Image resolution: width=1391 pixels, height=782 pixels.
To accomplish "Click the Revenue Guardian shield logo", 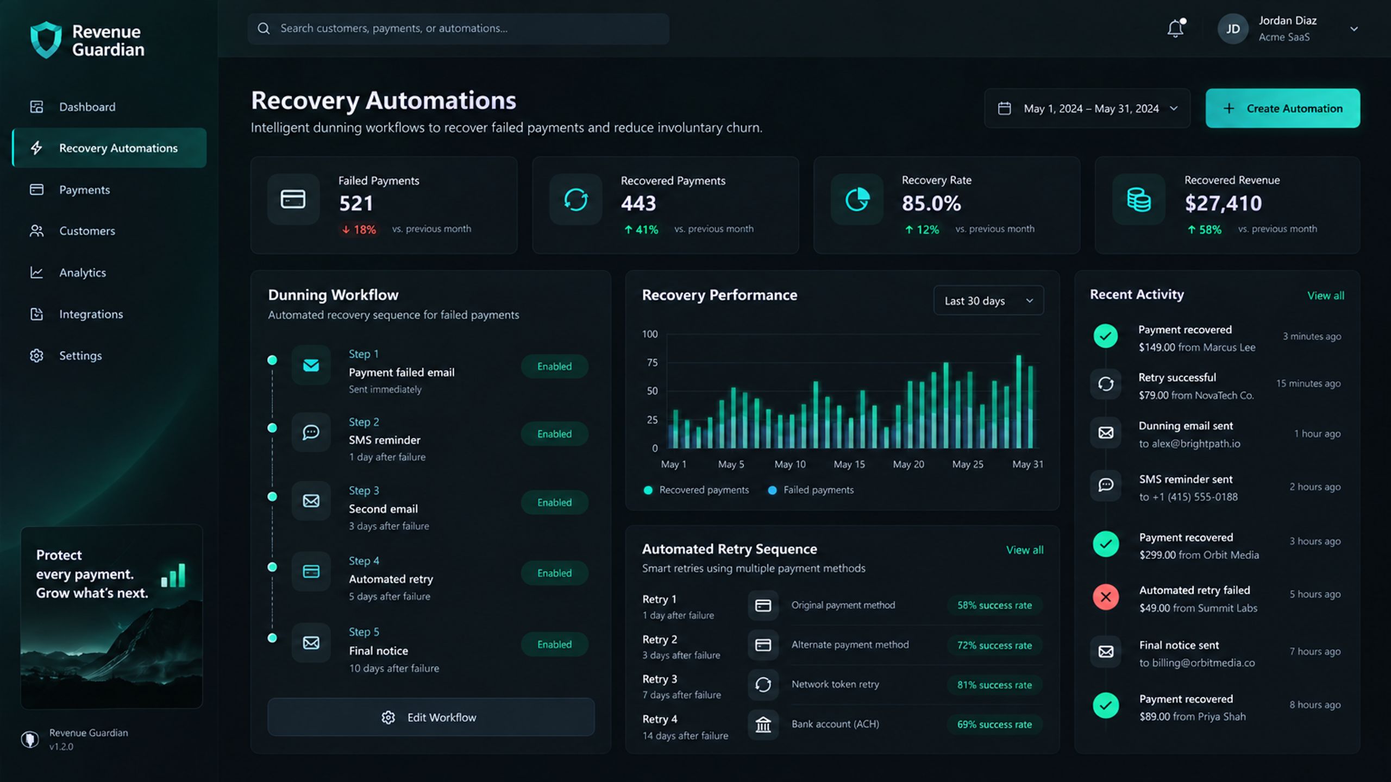I will pos(46,40).
